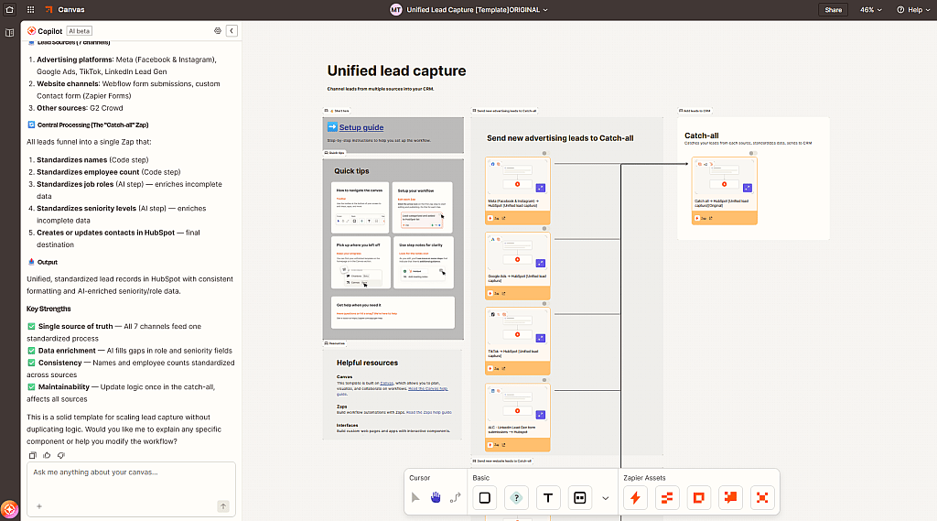Select 'Creates or updates contacts in HubSpot' text
Viewport: 937px width, 521px height.
[x=106, y=233]
